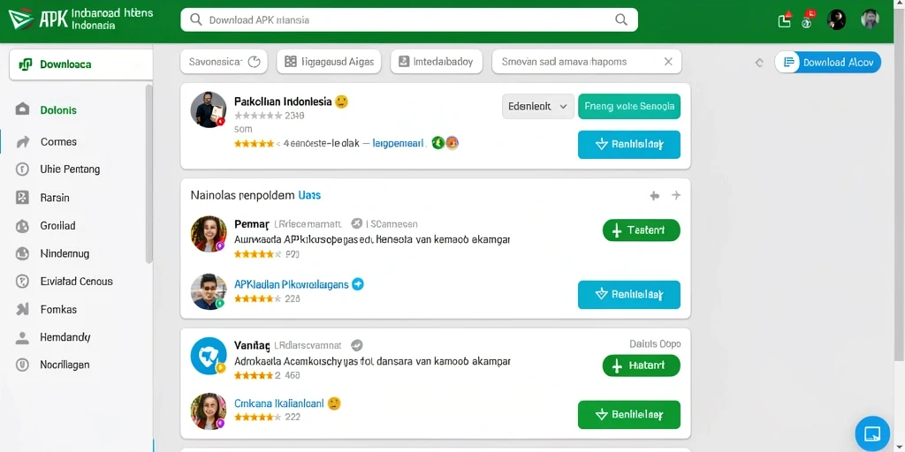Click the sidebar vertical scrollbar
905x452 pixels.
pyautogui.click(x=148, y=173)
